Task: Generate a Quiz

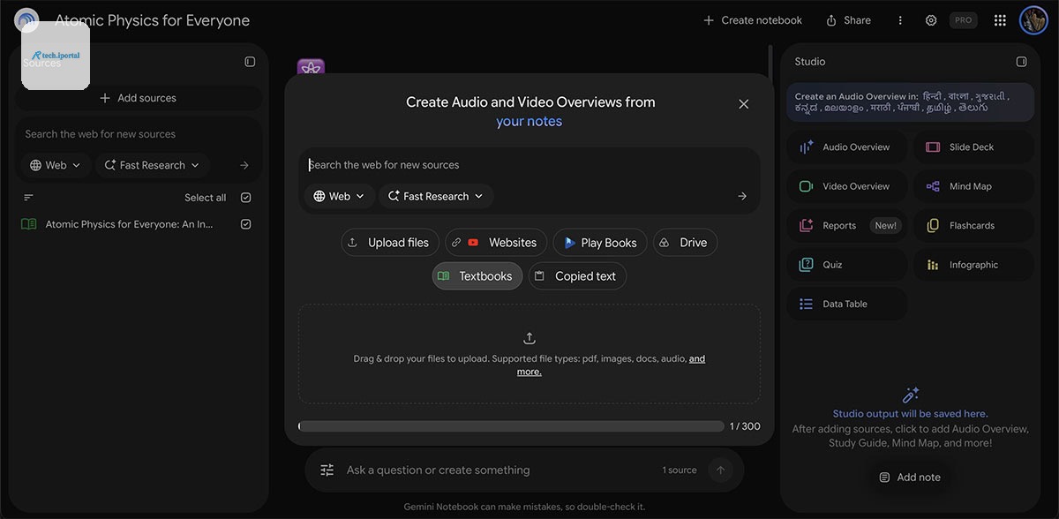Action: (x=847, y=265)
